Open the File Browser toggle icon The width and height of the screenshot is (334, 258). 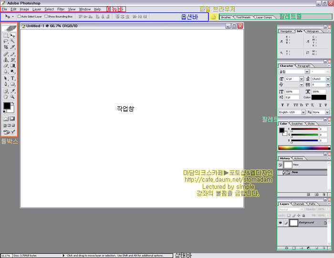click(x=213, y=17)
